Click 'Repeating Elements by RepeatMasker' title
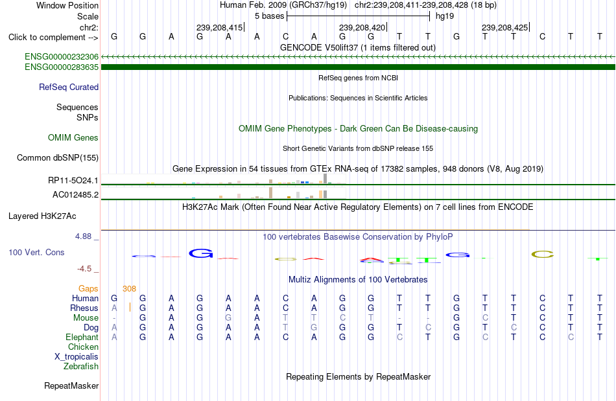616x401 pixels. coord(358,377)
